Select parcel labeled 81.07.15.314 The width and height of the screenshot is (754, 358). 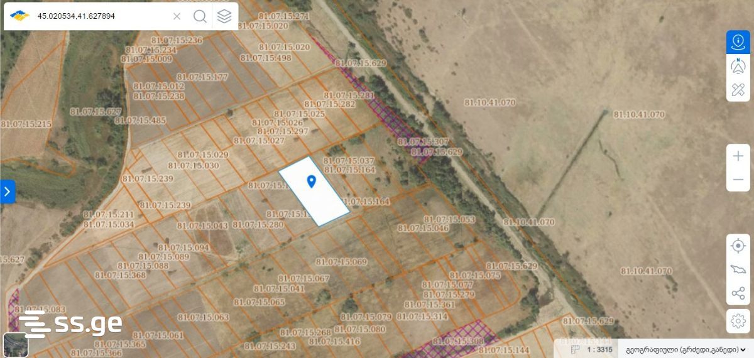click(422, 317)
